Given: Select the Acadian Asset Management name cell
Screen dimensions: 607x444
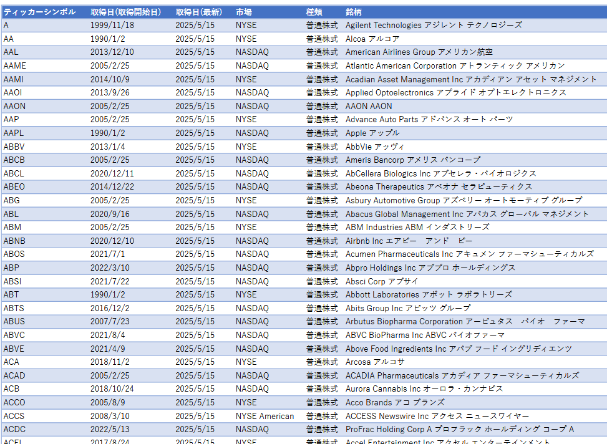Looking at the screenshot, I should [x=471, y=79].
